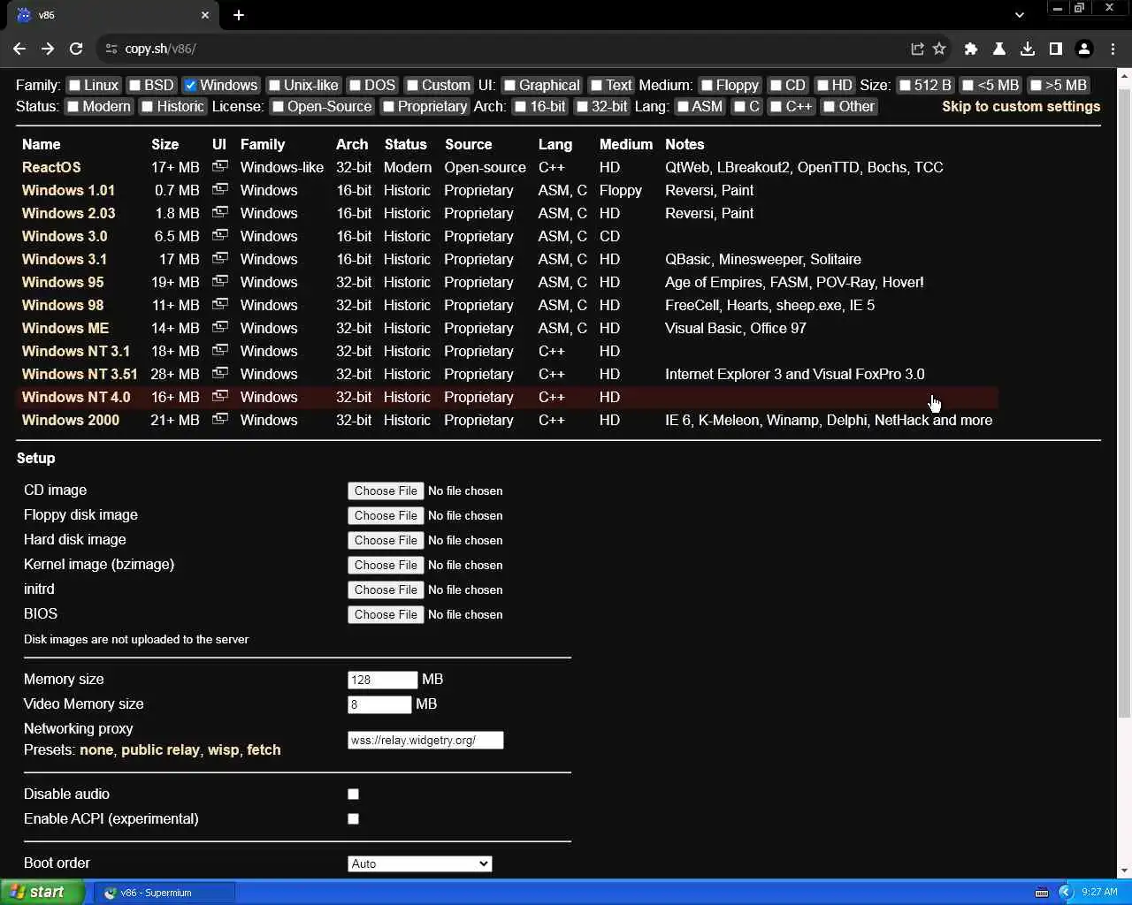Open the Windows start menu
1132x905 pixels.
(42, 892)
